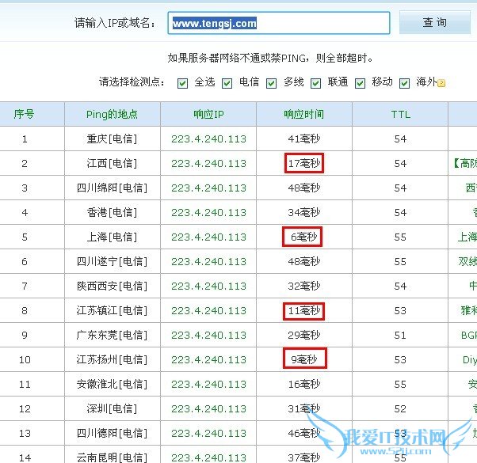The width and height of the screenshot is (477, 463).
Task: Click response IP in the 广东东莞 row
Action: pyautogui.click(x=208, y=335)
